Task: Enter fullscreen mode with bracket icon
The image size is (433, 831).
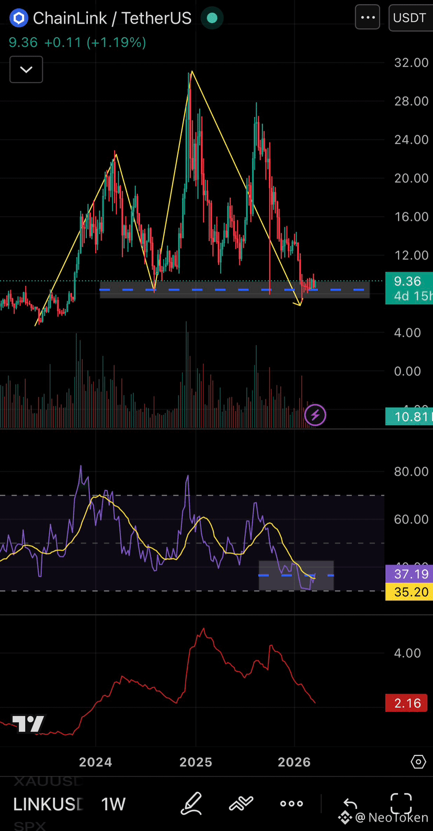Action: pos(401,803)
